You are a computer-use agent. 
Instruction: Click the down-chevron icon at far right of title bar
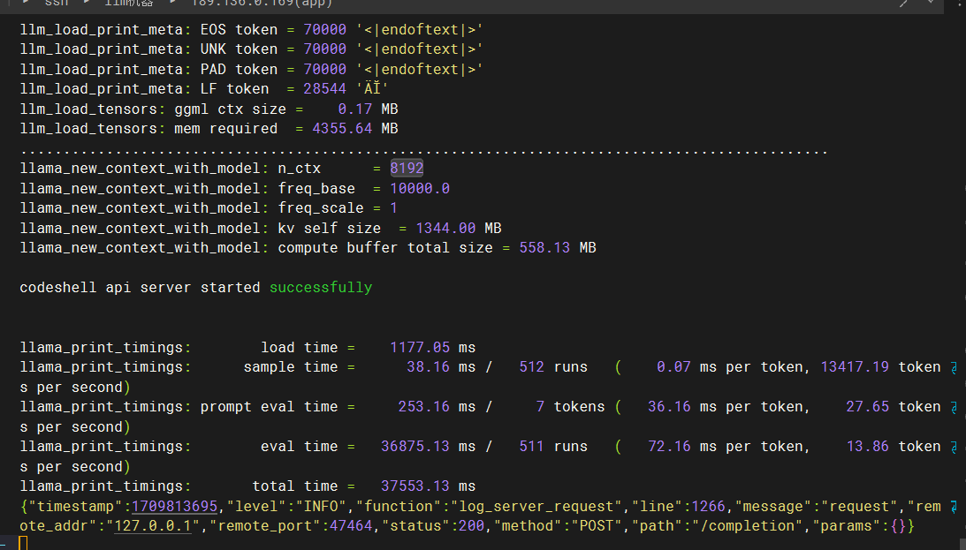pyautogui.click(x=931, y=2)
